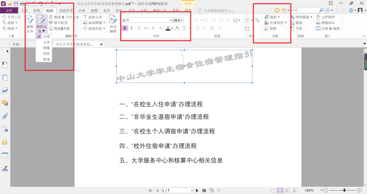The height and width of the screenshot is (194, 367).
Task: Click the print icon in title bar
Action: (x=22, y=3)
